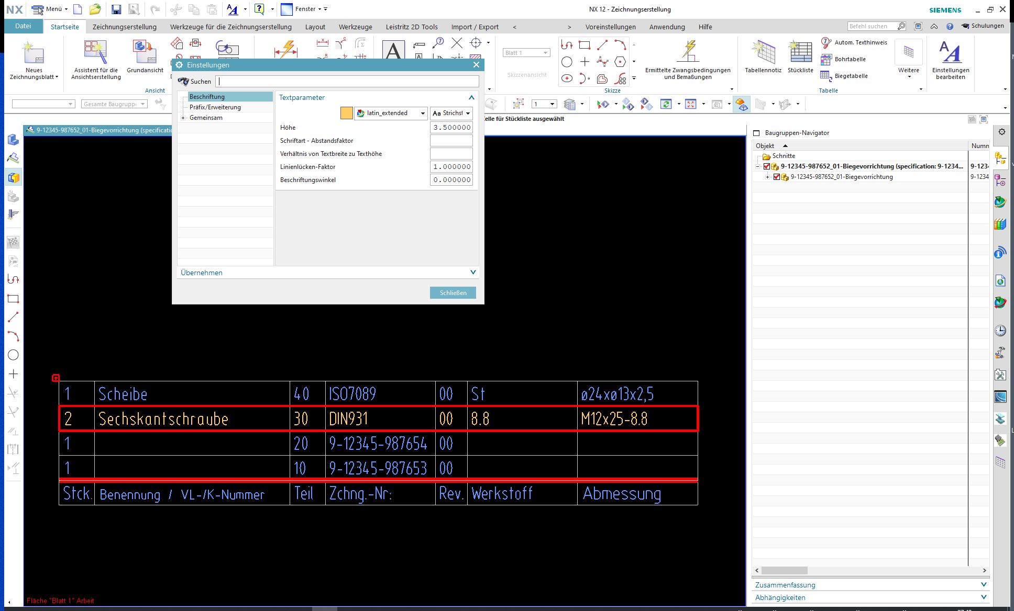Click the save diskette icon
This screenshot has height=611, width=1014.
[116, 9]
